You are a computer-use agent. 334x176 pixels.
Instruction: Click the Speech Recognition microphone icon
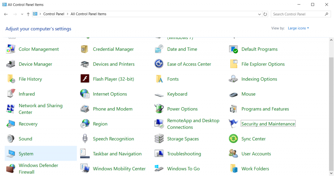(85, 139)
